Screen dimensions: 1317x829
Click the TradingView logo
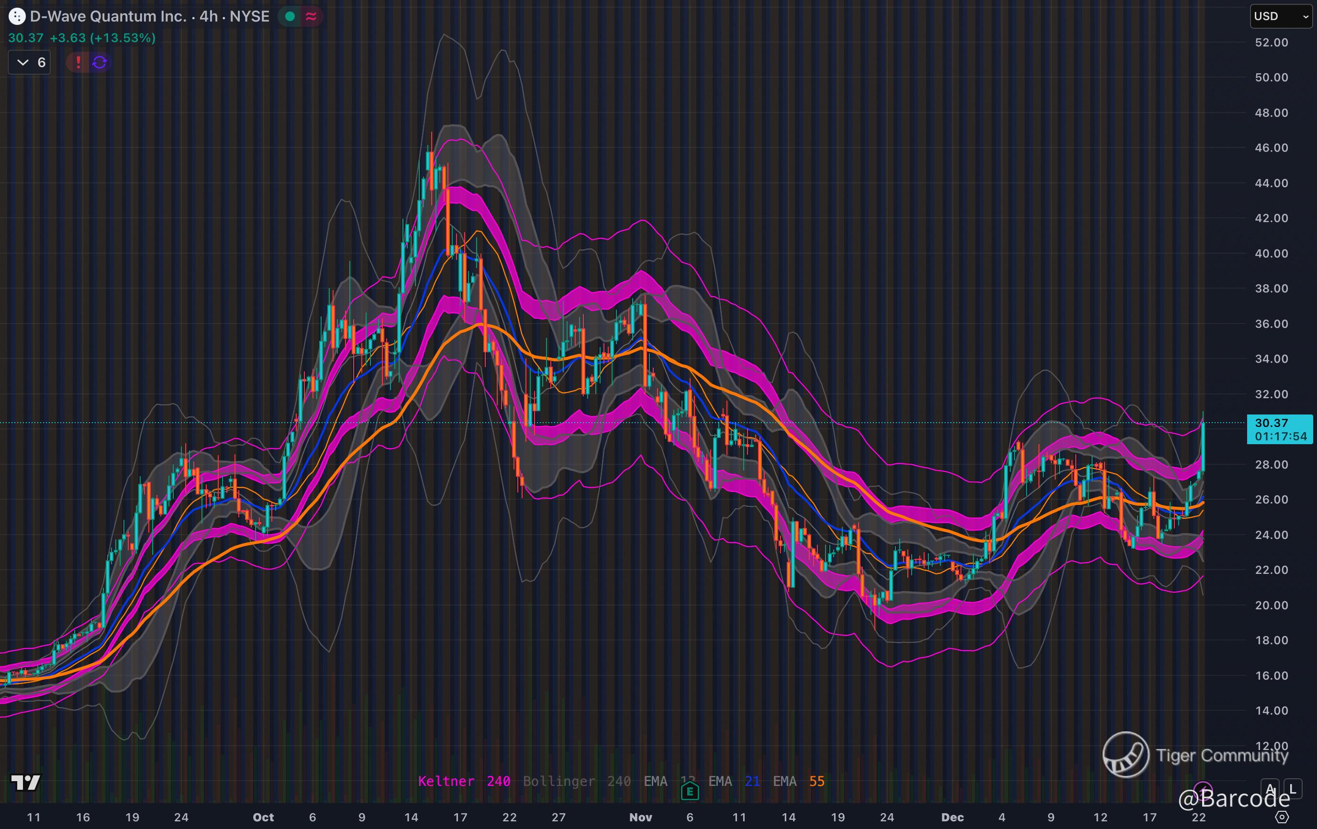point(26,783)
